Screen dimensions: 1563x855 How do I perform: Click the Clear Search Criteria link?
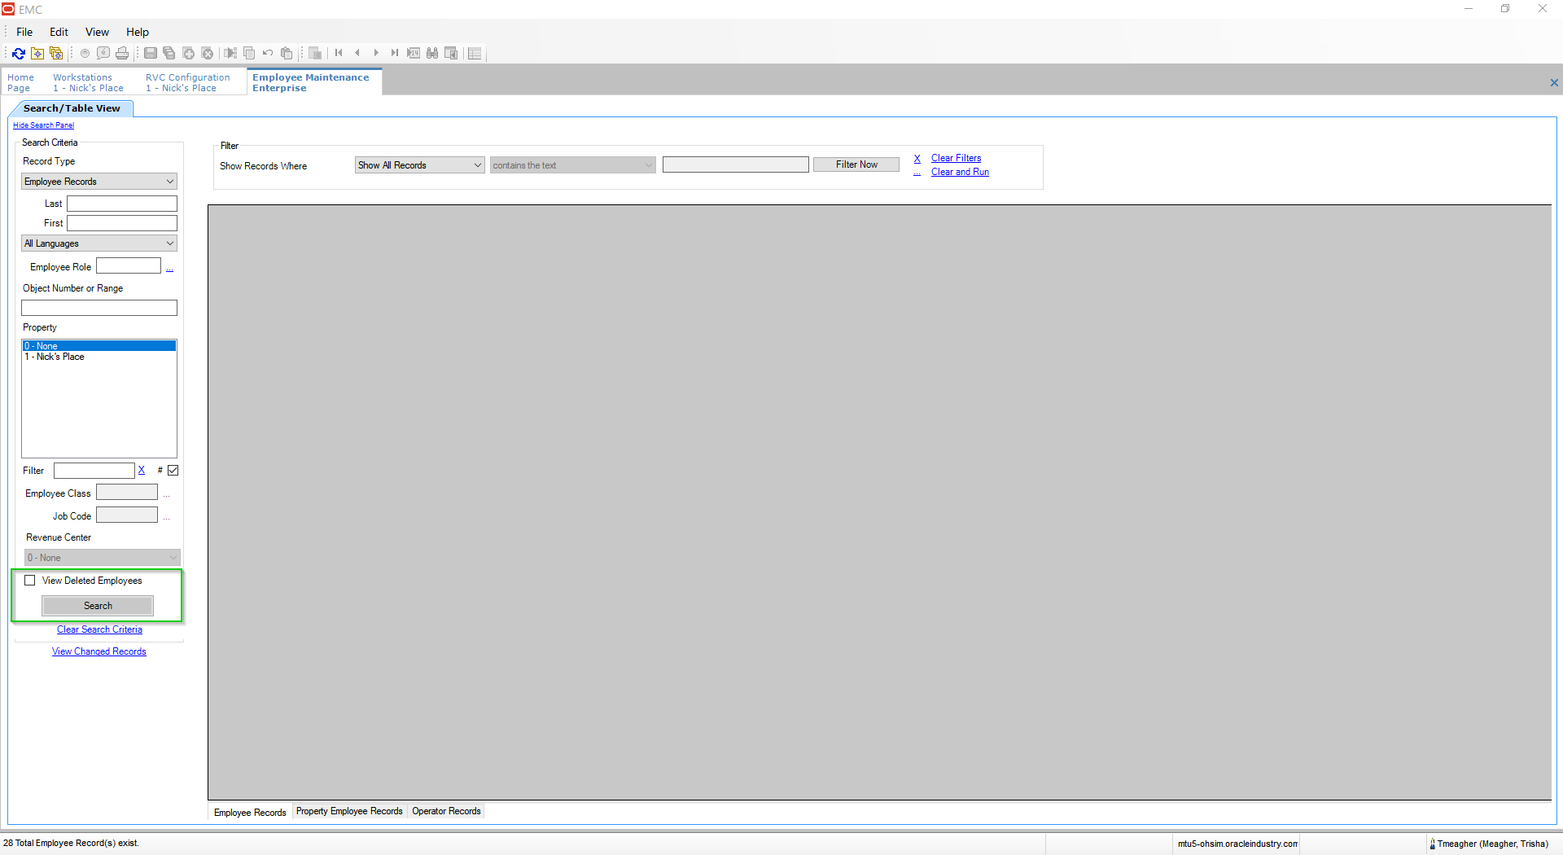(x=99, y=629)
